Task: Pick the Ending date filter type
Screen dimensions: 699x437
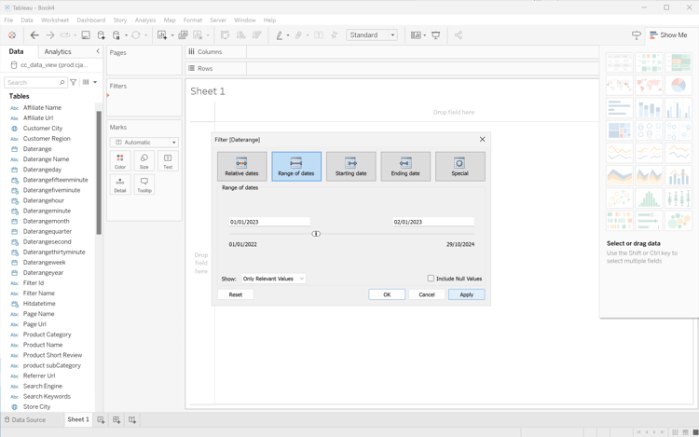Action: (x=405, y=166)
